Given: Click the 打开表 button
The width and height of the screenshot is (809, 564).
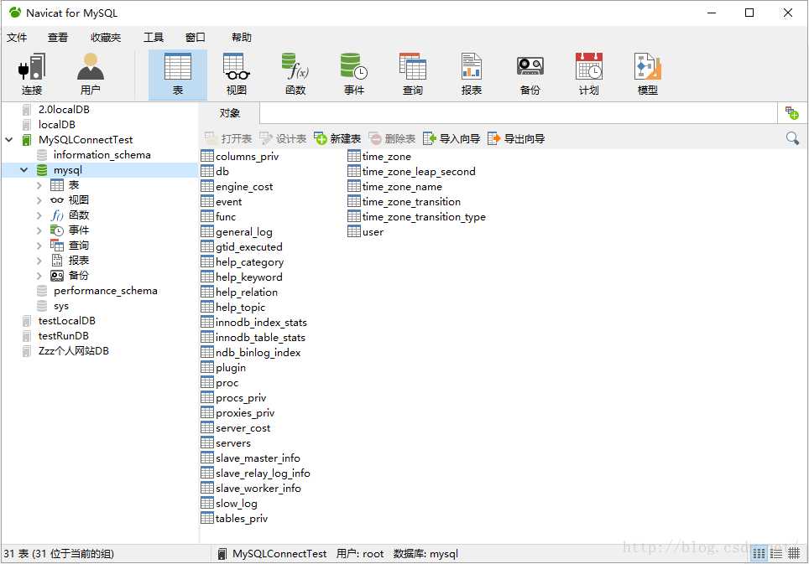Looking at the screenshot, I should pyautogui.click(x=228, y=138).
